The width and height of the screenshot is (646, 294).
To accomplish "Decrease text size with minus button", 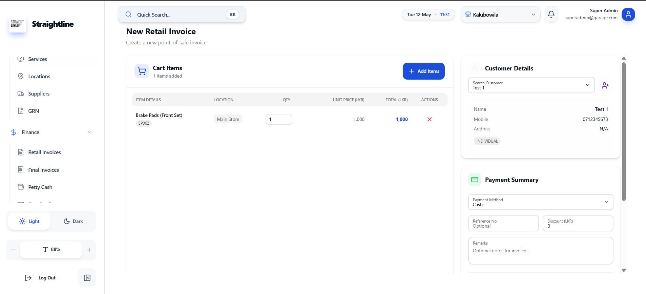I will click(x=13, y=250).
